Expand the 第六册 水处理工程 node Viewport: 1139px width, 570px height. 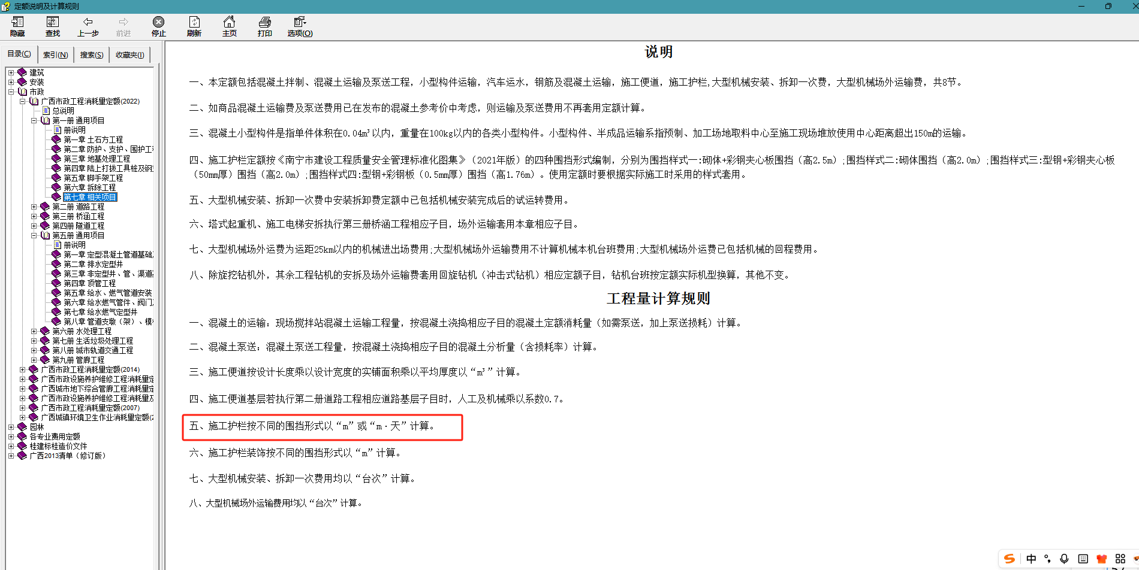pos(34,331)
